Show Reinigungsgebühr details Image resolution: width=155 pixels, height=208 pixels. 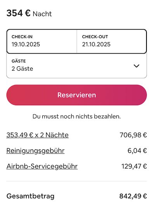coord(35,151)
